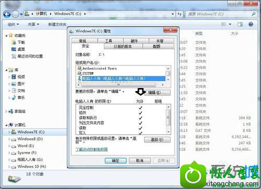The width and height of the screenshot is (261, 189).
Task: Click the change view icon in the Explorer toolbar
Action: [223, 24]
